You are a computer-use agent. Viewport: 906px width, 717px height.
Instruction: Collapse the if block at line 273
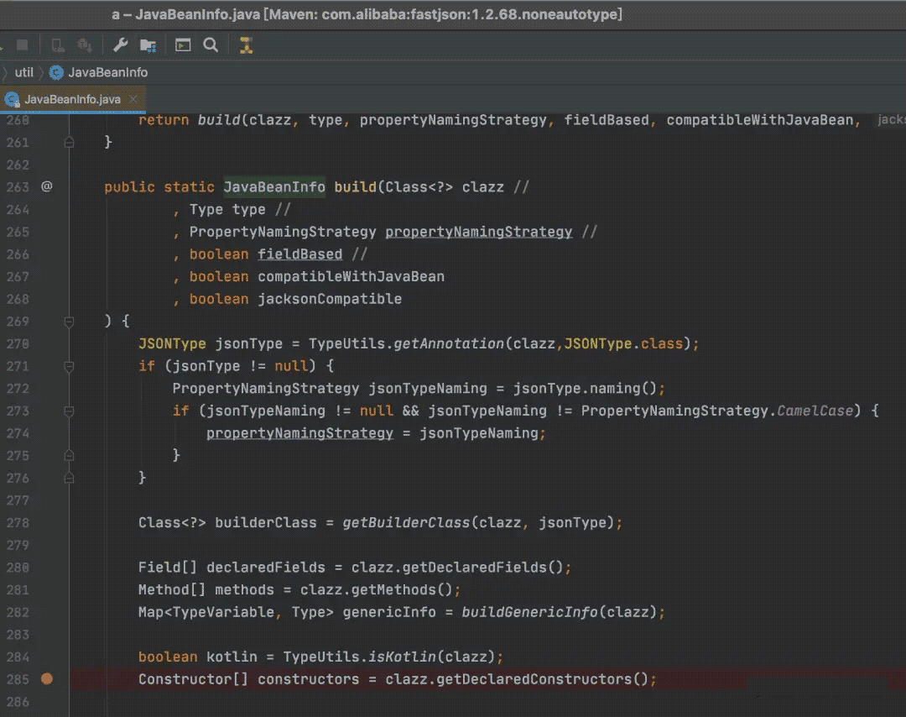pyautogui.click(x=69, y=411)
